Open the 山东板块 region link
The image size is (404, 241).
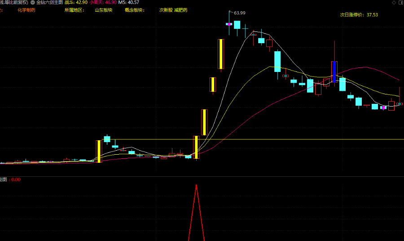pos(103,10)
